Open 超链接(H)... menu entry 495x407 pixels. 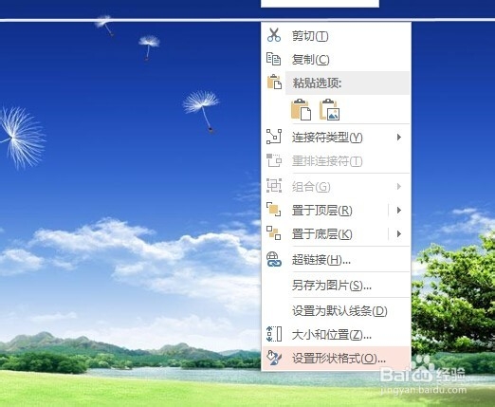(x=337, y=260)
